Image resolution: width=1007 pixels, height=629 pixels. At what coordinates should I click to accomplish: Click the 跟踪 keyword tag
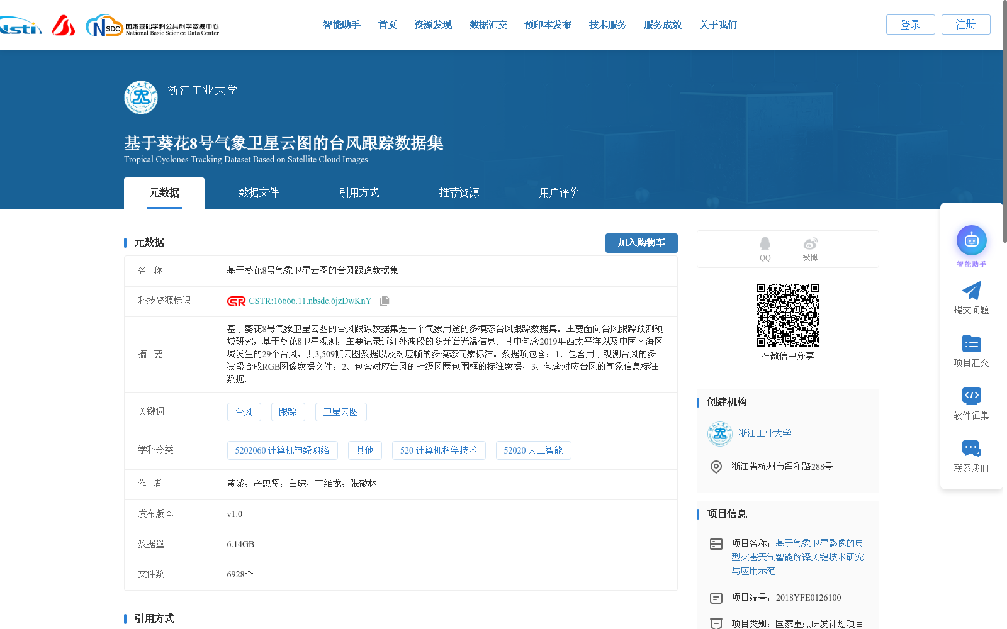coord(288,412)
